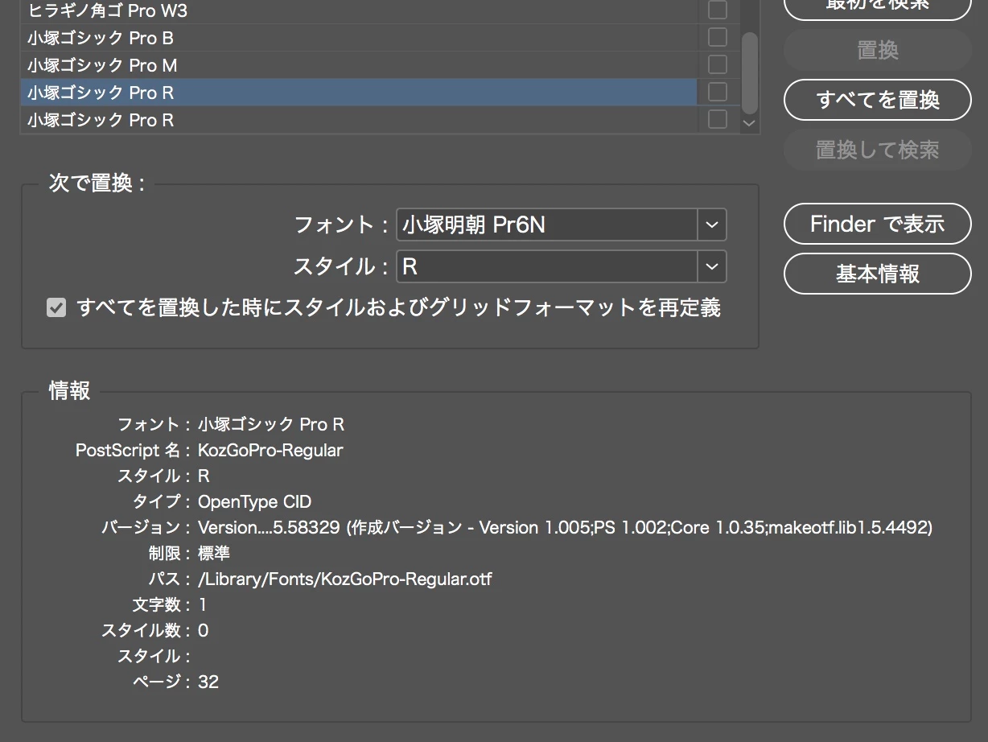Click the PostScript name KozGoPro-Regular
The height and width of the screenshot is (742, 988).
(x=270, y=450)
